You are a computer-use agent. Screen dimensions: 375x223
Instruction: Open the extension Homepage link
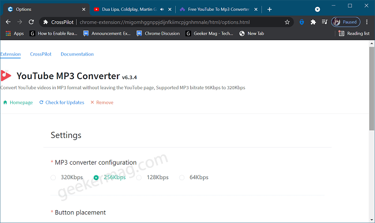[18, 103]
